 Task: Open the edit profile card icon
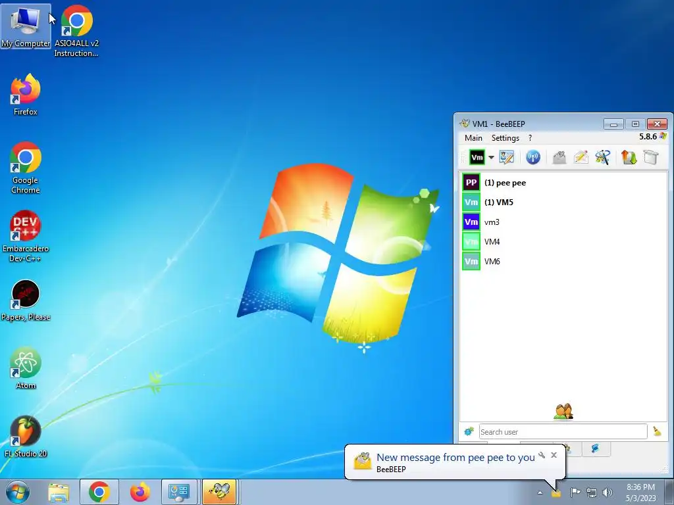pos(507,157)
